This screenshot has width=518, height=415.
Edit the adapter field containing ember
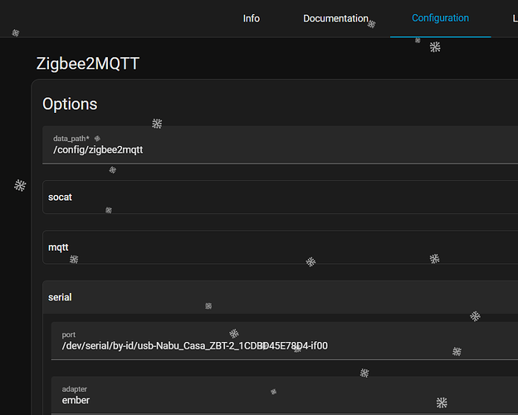tap(249, 400)
